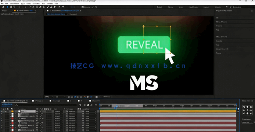The width and height of the screenshot is (255, 132).
Task: Toggle the quality switch on layer 1
Action: [x=41, y=111]
